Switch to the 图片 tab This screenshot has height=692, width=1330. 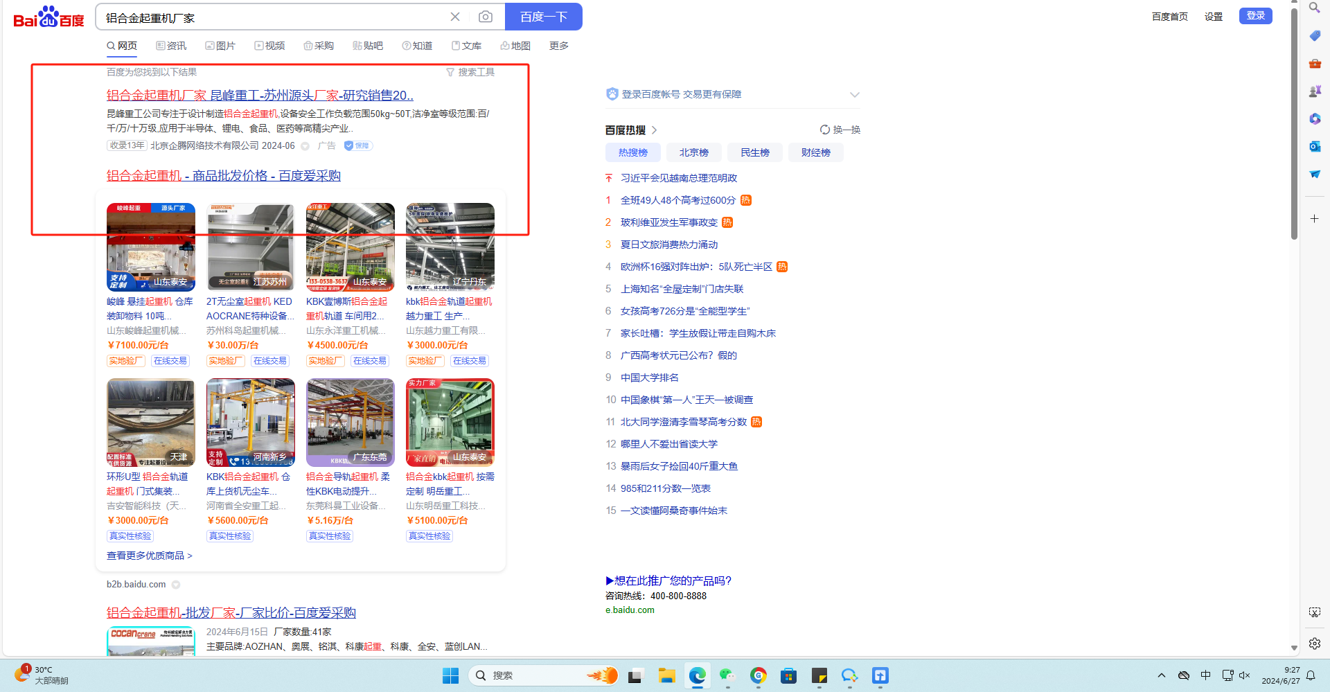220,46
